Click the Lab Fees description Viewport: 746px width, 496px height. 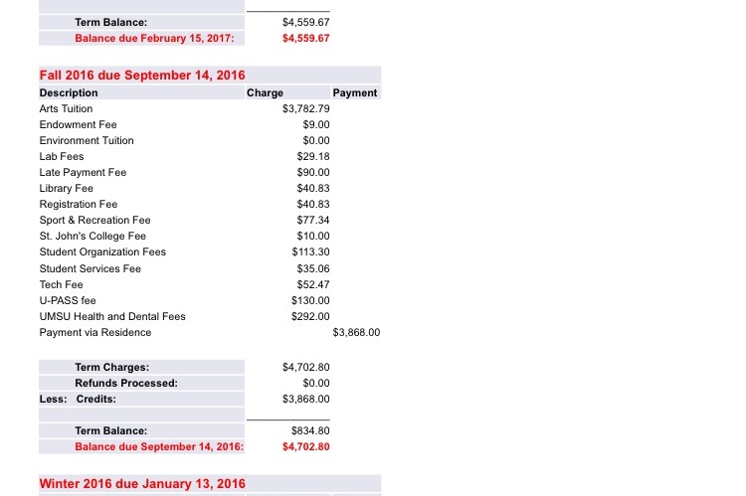[x=62, y=156]
